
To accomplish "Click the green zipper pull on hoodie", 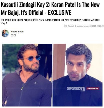I will pos(22,88).
